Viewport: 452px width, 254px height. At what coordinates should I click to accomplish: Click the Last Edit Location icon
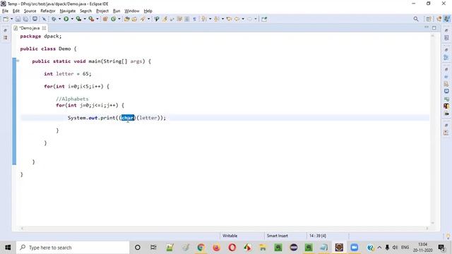[x=229, y=19]
